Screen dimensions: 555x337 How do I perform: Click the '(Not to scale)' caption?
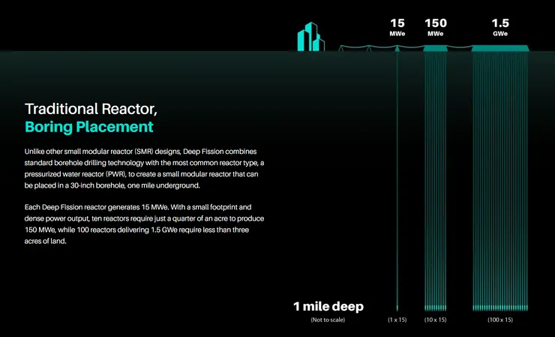pos(328,320)
